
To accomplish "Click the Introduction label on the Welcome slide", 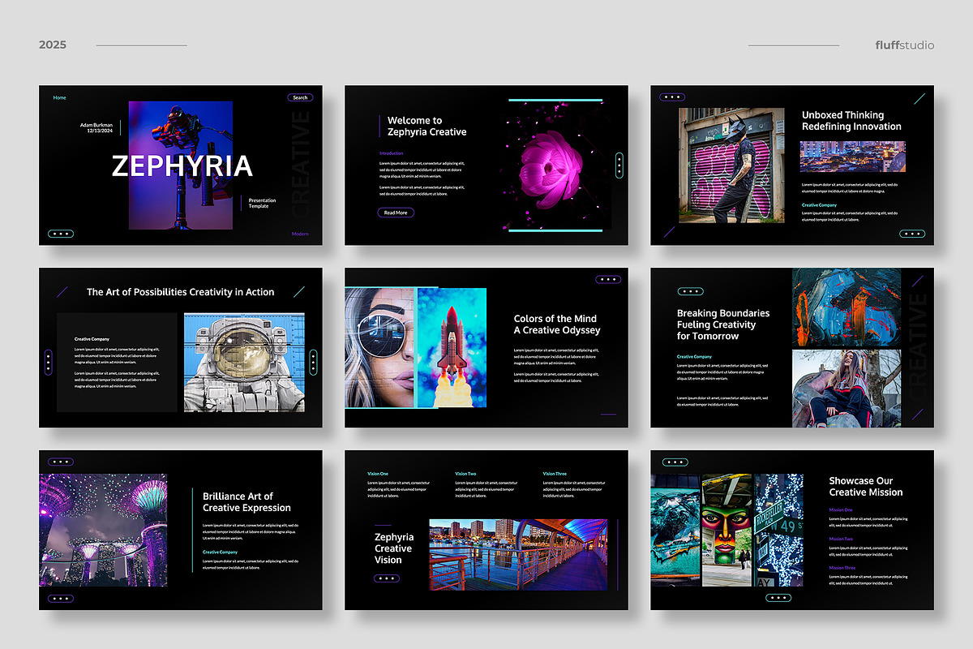I will [x=391, y=153].
